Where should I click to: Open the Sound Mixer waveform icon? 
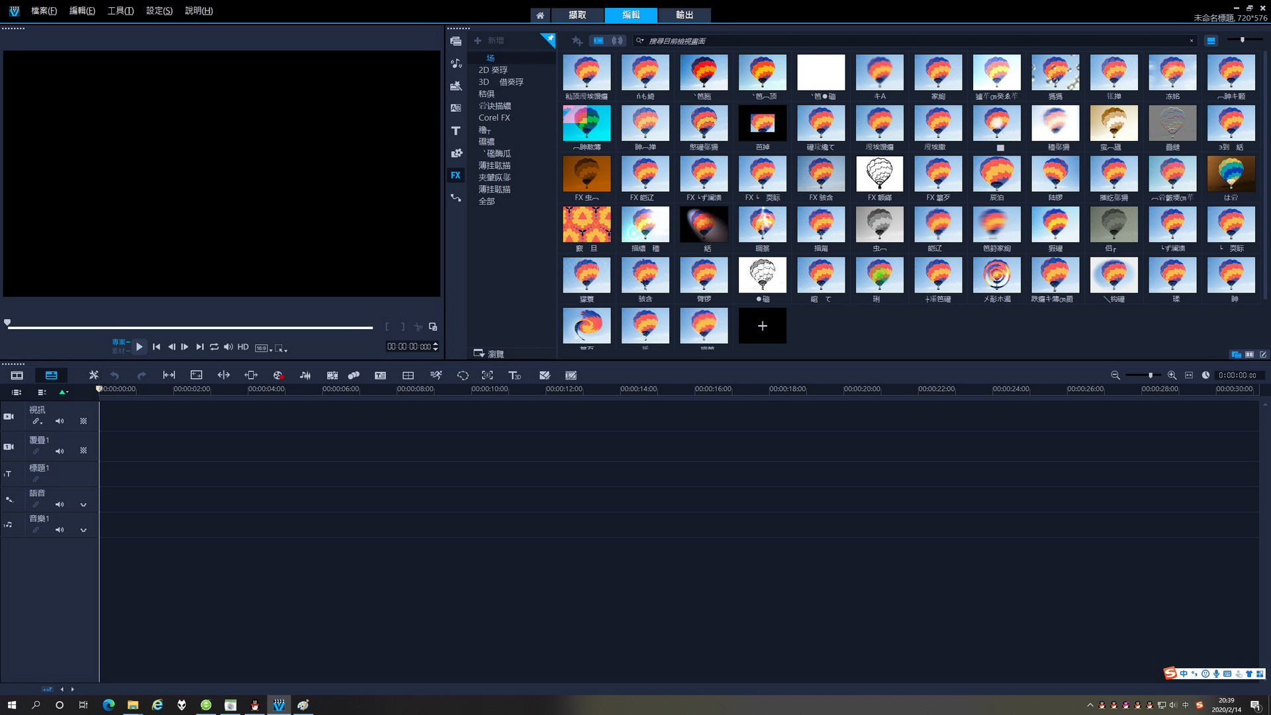[305, 375]
